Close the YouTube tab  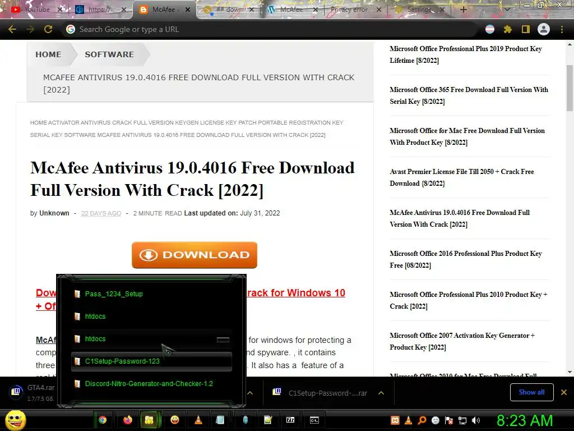tap(61, 10)
